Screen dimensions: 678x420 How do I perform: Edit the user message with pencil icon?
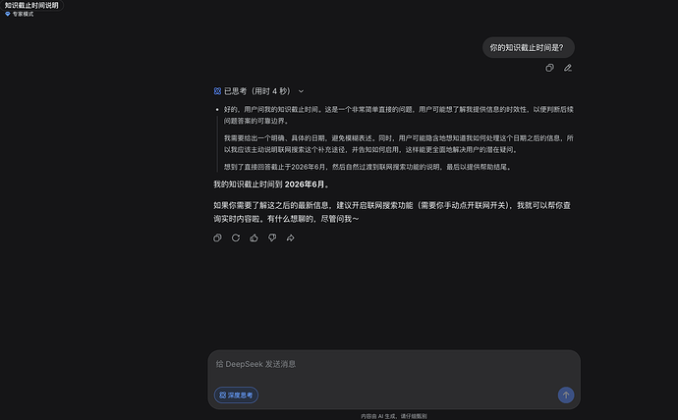[x=568, y=68]
